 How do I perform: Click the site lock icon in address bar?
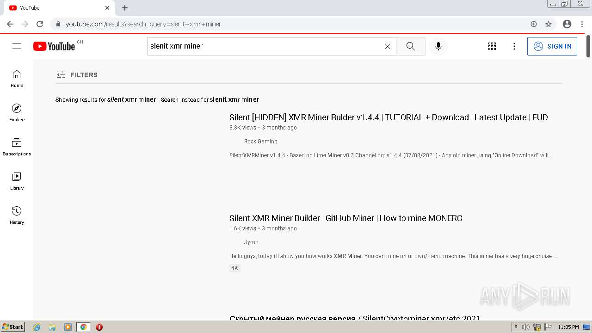pos(58,24)
